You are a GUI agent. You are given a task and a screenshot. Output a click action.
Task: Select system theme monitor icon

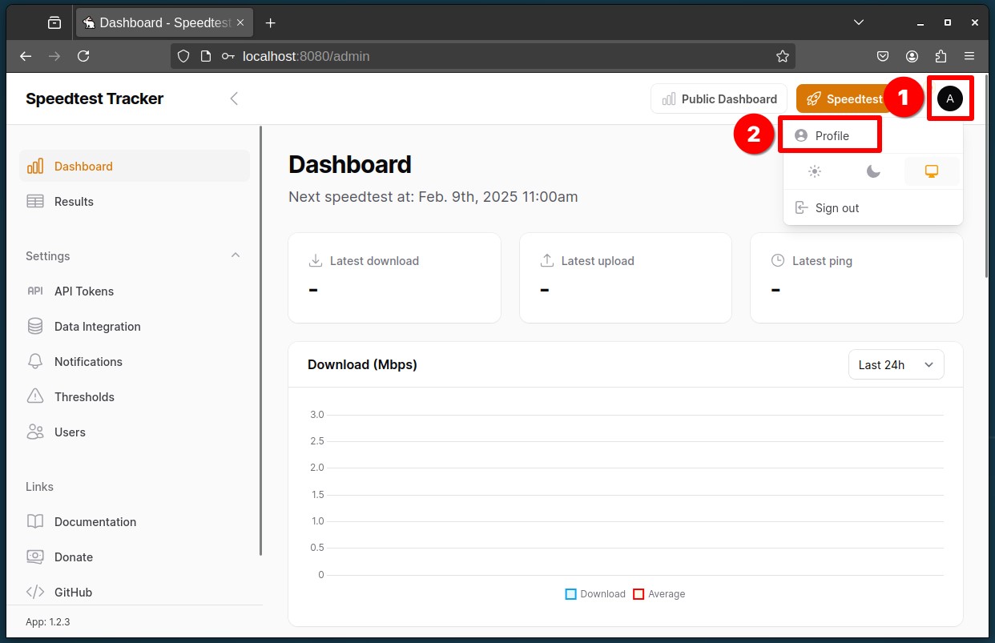tap(932, 171)
